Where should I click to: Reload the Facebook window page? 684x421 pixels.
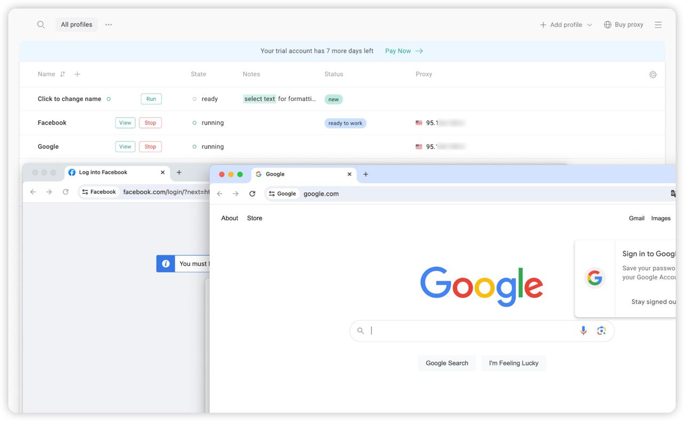[x=66, y=192]
